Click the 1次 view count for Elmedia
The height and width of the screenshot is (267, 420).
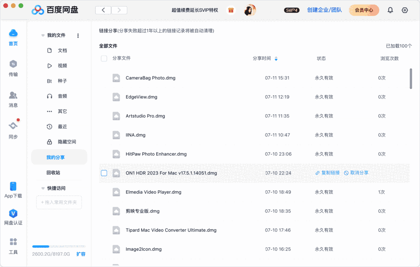(x=381, y=192)
